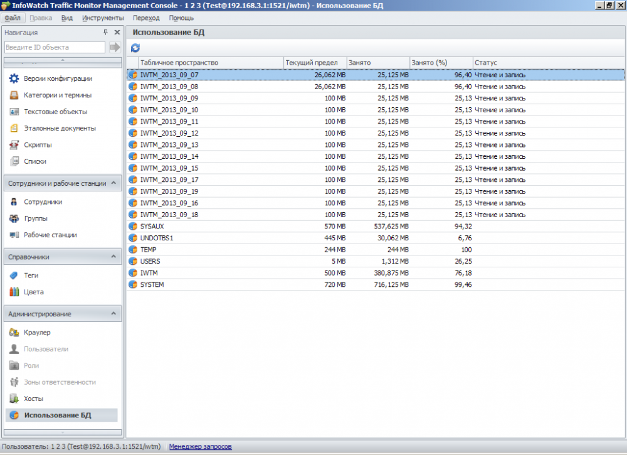Click the Роли icon
The height and width of the screenshot is (455, 627).
tap(14, 365)
